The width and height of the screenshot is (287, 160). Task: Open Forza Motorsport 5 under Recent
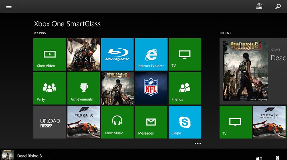click(x=269, y=122)
